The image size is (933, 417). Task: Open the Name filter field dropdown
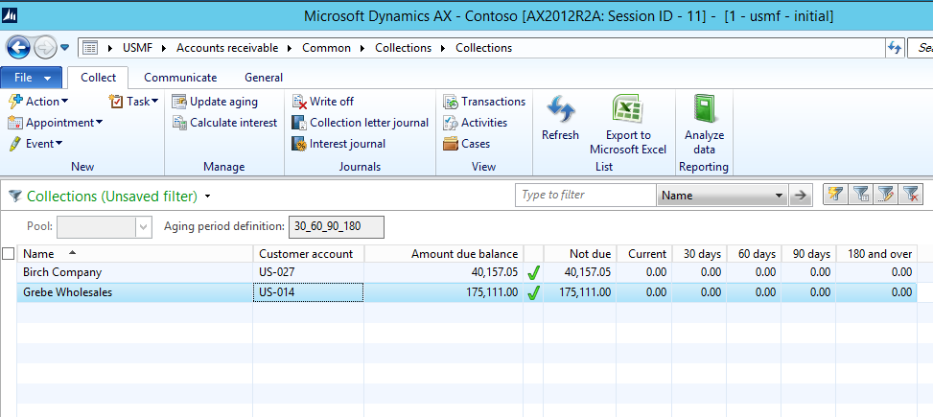779,196
